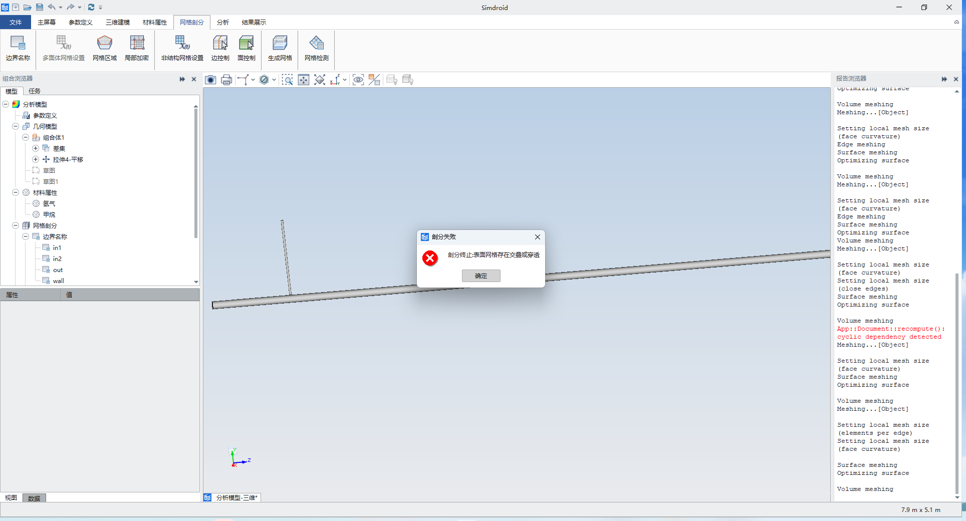Image resolution: width=966 pixels, height=521 pixels.
Task: Click the hexagon display mode icon
Action: click(264, 80)
